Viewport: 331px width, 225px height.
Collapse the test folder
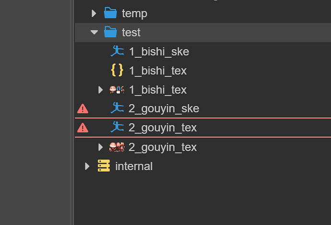[x=94, y=32]
